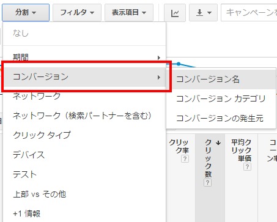The image size is (277, 222).
Task: Click help icon under クリック数 column
Action: point(207,182)
